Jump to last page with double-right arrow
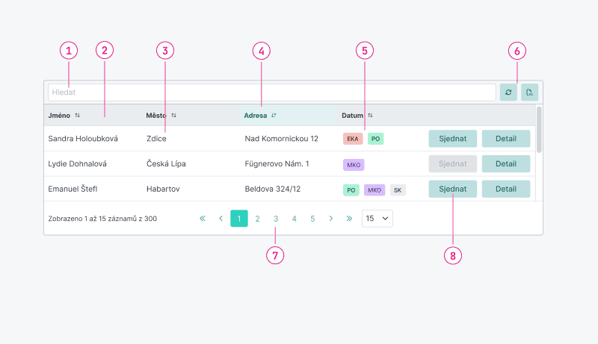598x344 pixels. [x=349, y=219]
